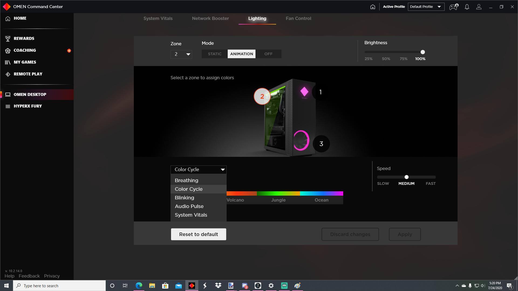The height and width of the screenshot is (291, 518).
Task: Open Rewards trophy icon in sidebar
Action: (8, 39)
